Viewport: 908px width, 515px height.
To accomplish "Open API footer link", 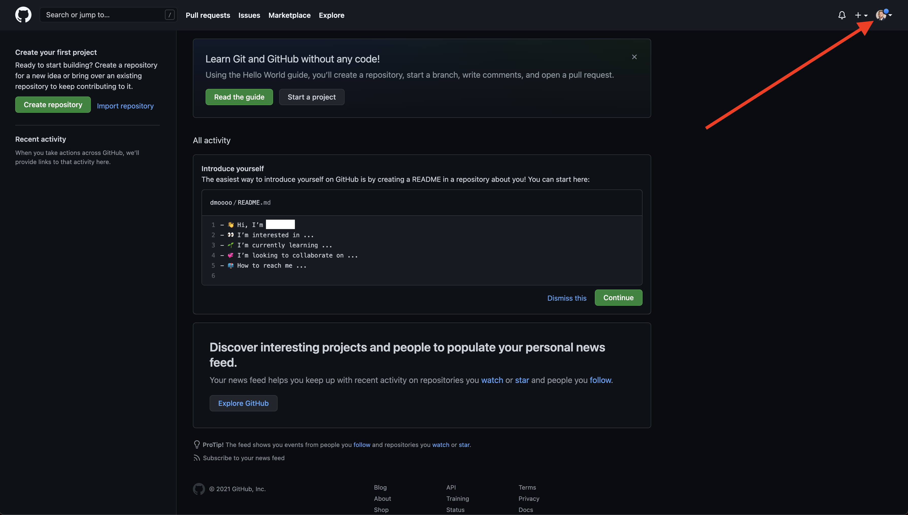I will (451, 487).
